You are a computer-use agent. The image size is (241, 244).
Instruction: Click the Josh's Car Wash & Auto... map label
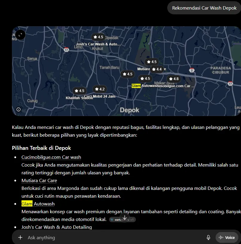(98, 44)
